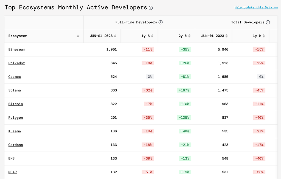
Task: Click Solana full-time count 363
Action: point(114,90)
